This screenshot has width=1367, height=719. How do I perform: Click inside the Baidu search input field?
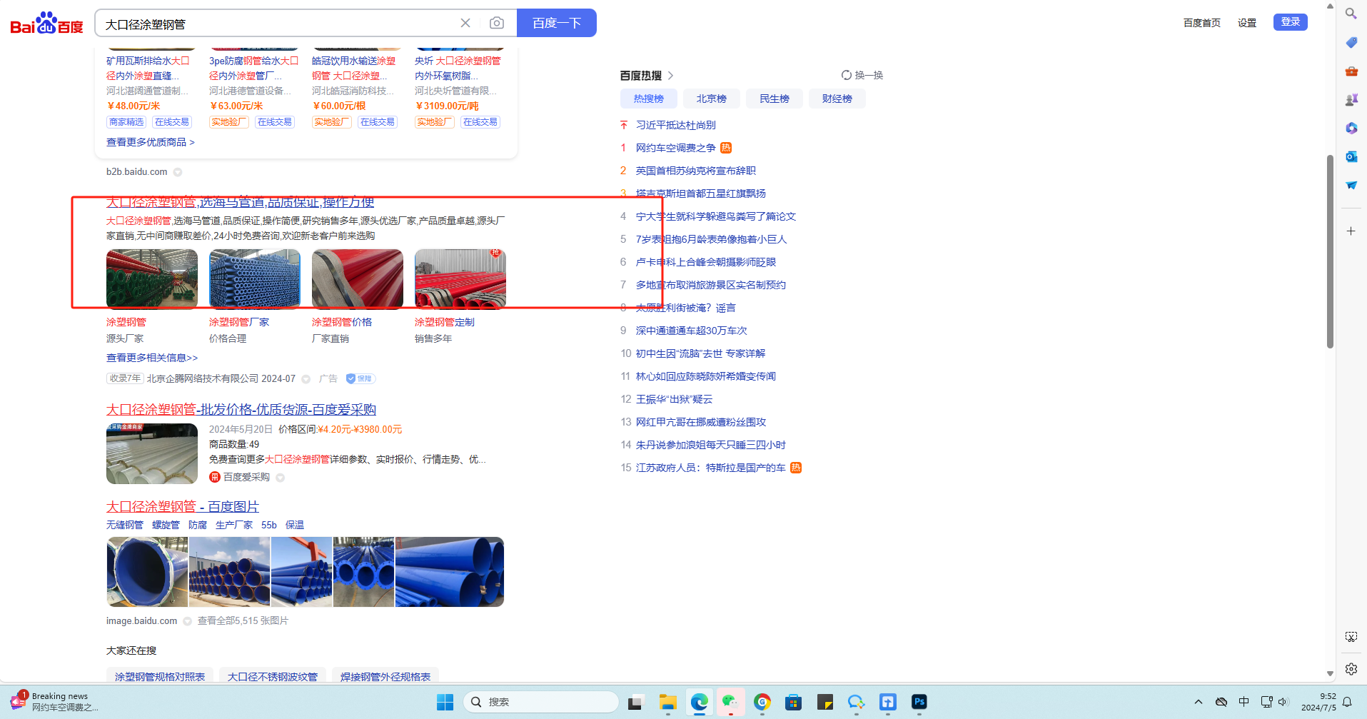[278, 24]
